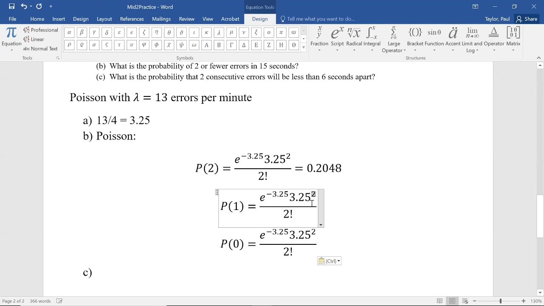544x306 pixels.
Task: Insert the lambda symbol
Action: (219, 32)
